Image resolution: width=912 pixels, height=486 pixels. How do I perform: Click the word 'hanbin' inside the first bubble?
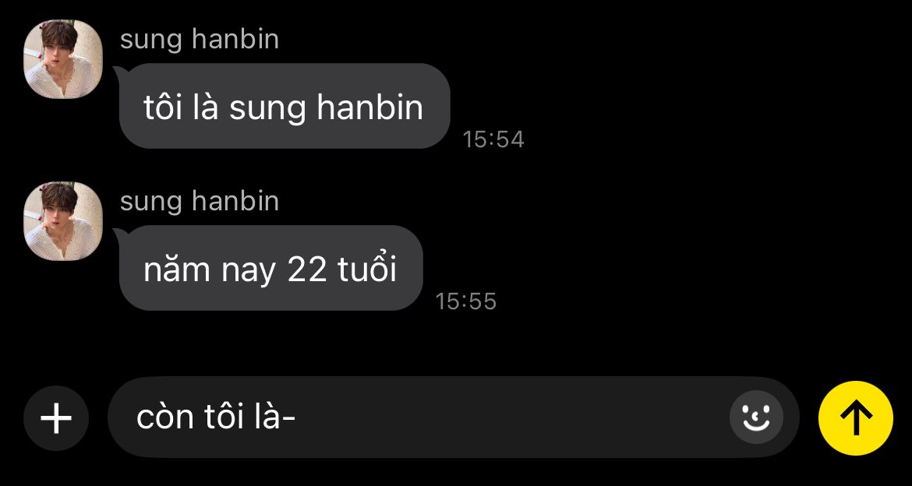[370, 107]
